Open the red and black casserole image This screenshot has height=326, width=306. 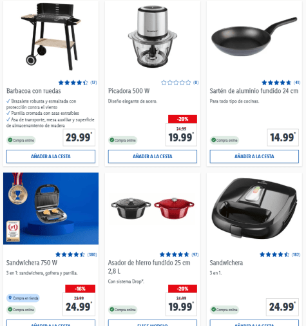tap(153, 208)
